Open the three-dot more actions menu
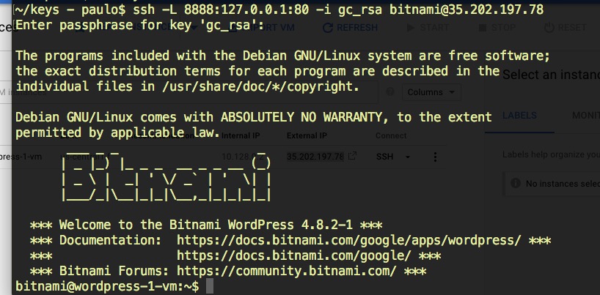This screenshot has height=295, width=600. point(435,157)
